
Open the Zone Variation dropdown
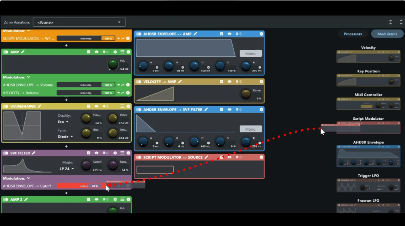click(x=79, y=22)
